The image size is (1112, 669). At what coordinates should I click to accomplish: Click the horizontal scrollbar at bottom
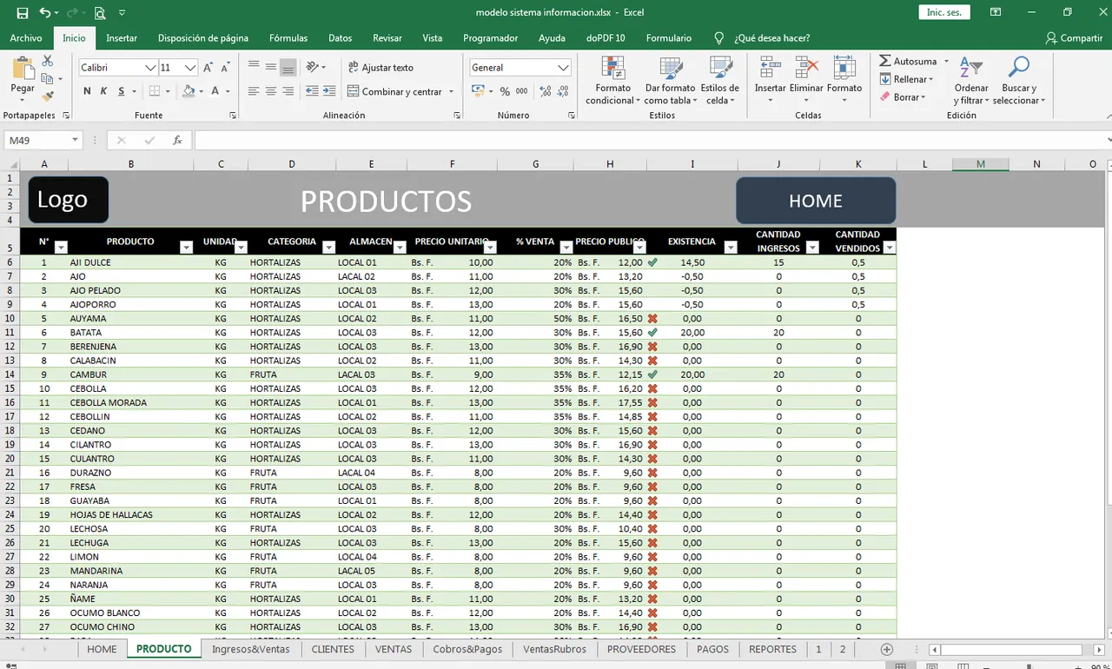(1010, 649)
